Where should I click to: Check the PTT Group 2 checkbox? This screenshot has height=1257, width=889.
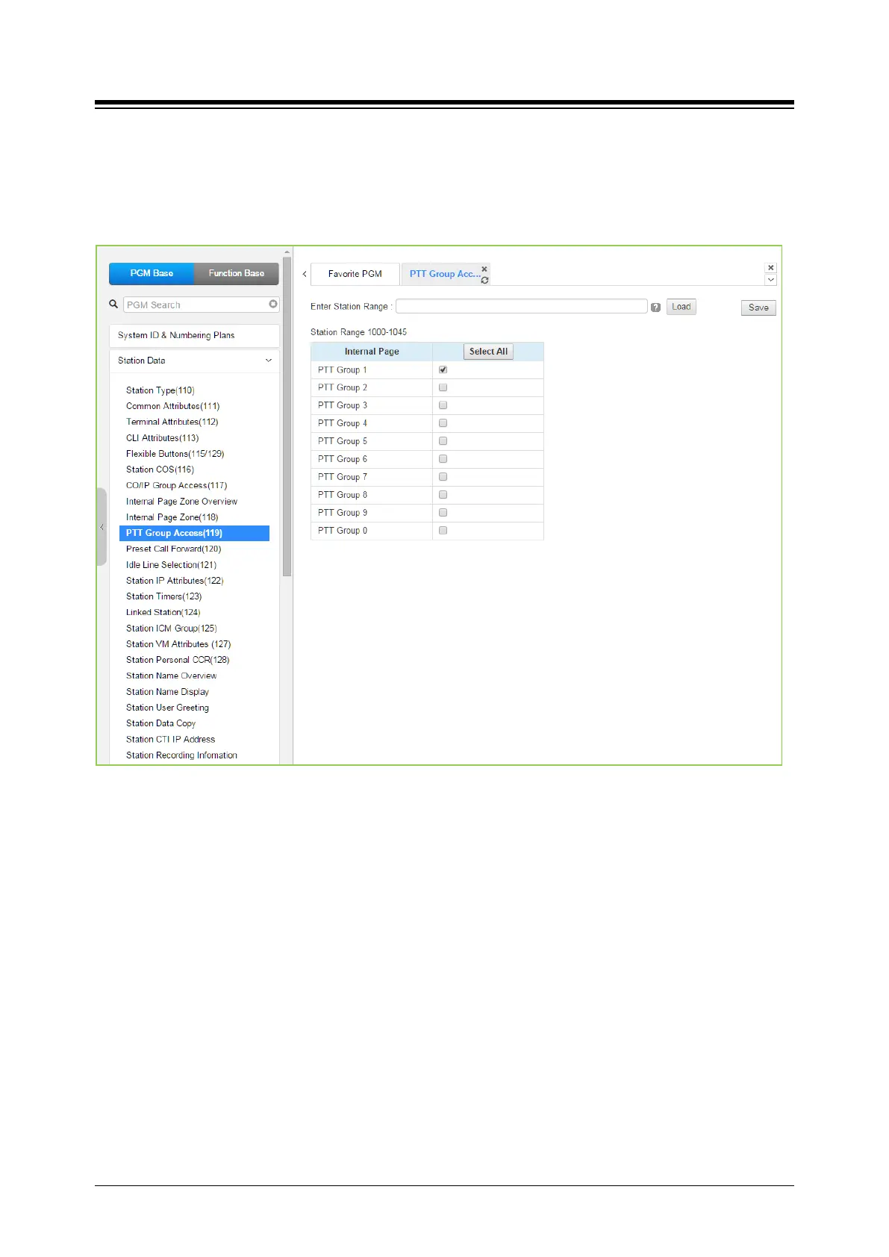point(443,387)
